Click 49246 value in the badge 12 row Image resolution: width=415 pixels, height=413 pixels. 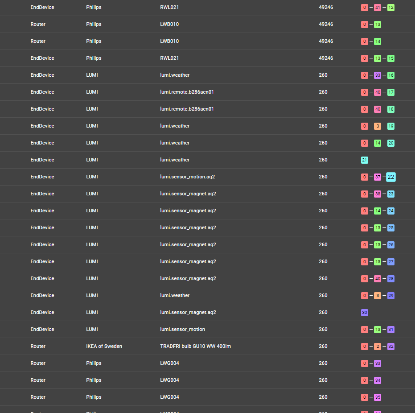coord(326,7)
